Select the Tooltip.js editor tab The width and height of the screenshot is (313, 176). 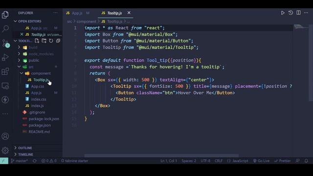click(114, 13)
